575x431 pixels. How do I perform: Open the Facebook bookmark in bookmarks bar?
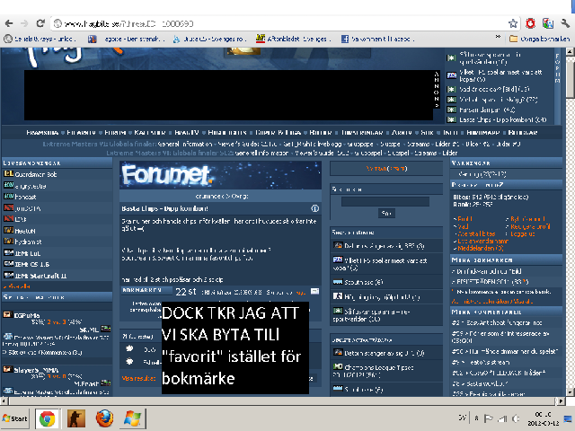(377, 39)
